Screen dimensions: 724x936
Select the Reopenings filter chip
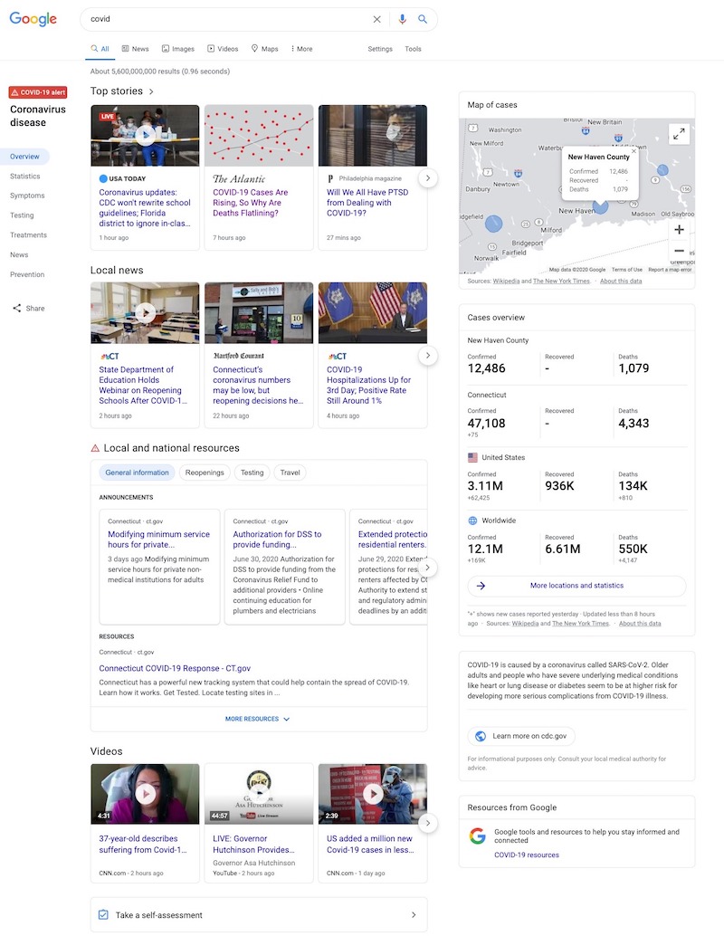pos(205,473)
